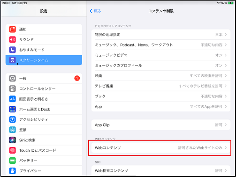Tap the コントロールセンター switches icon
This screenshot has height=177, width=236.
(x=13, y=88)
